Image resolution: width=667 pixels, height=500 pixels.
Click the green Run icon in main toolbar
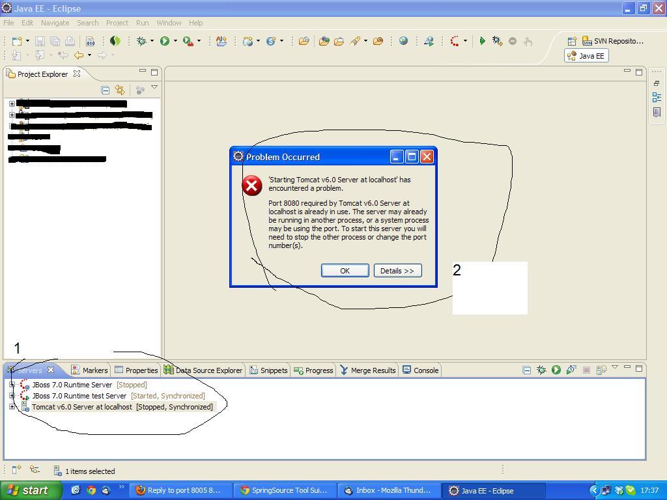point(165,41)
